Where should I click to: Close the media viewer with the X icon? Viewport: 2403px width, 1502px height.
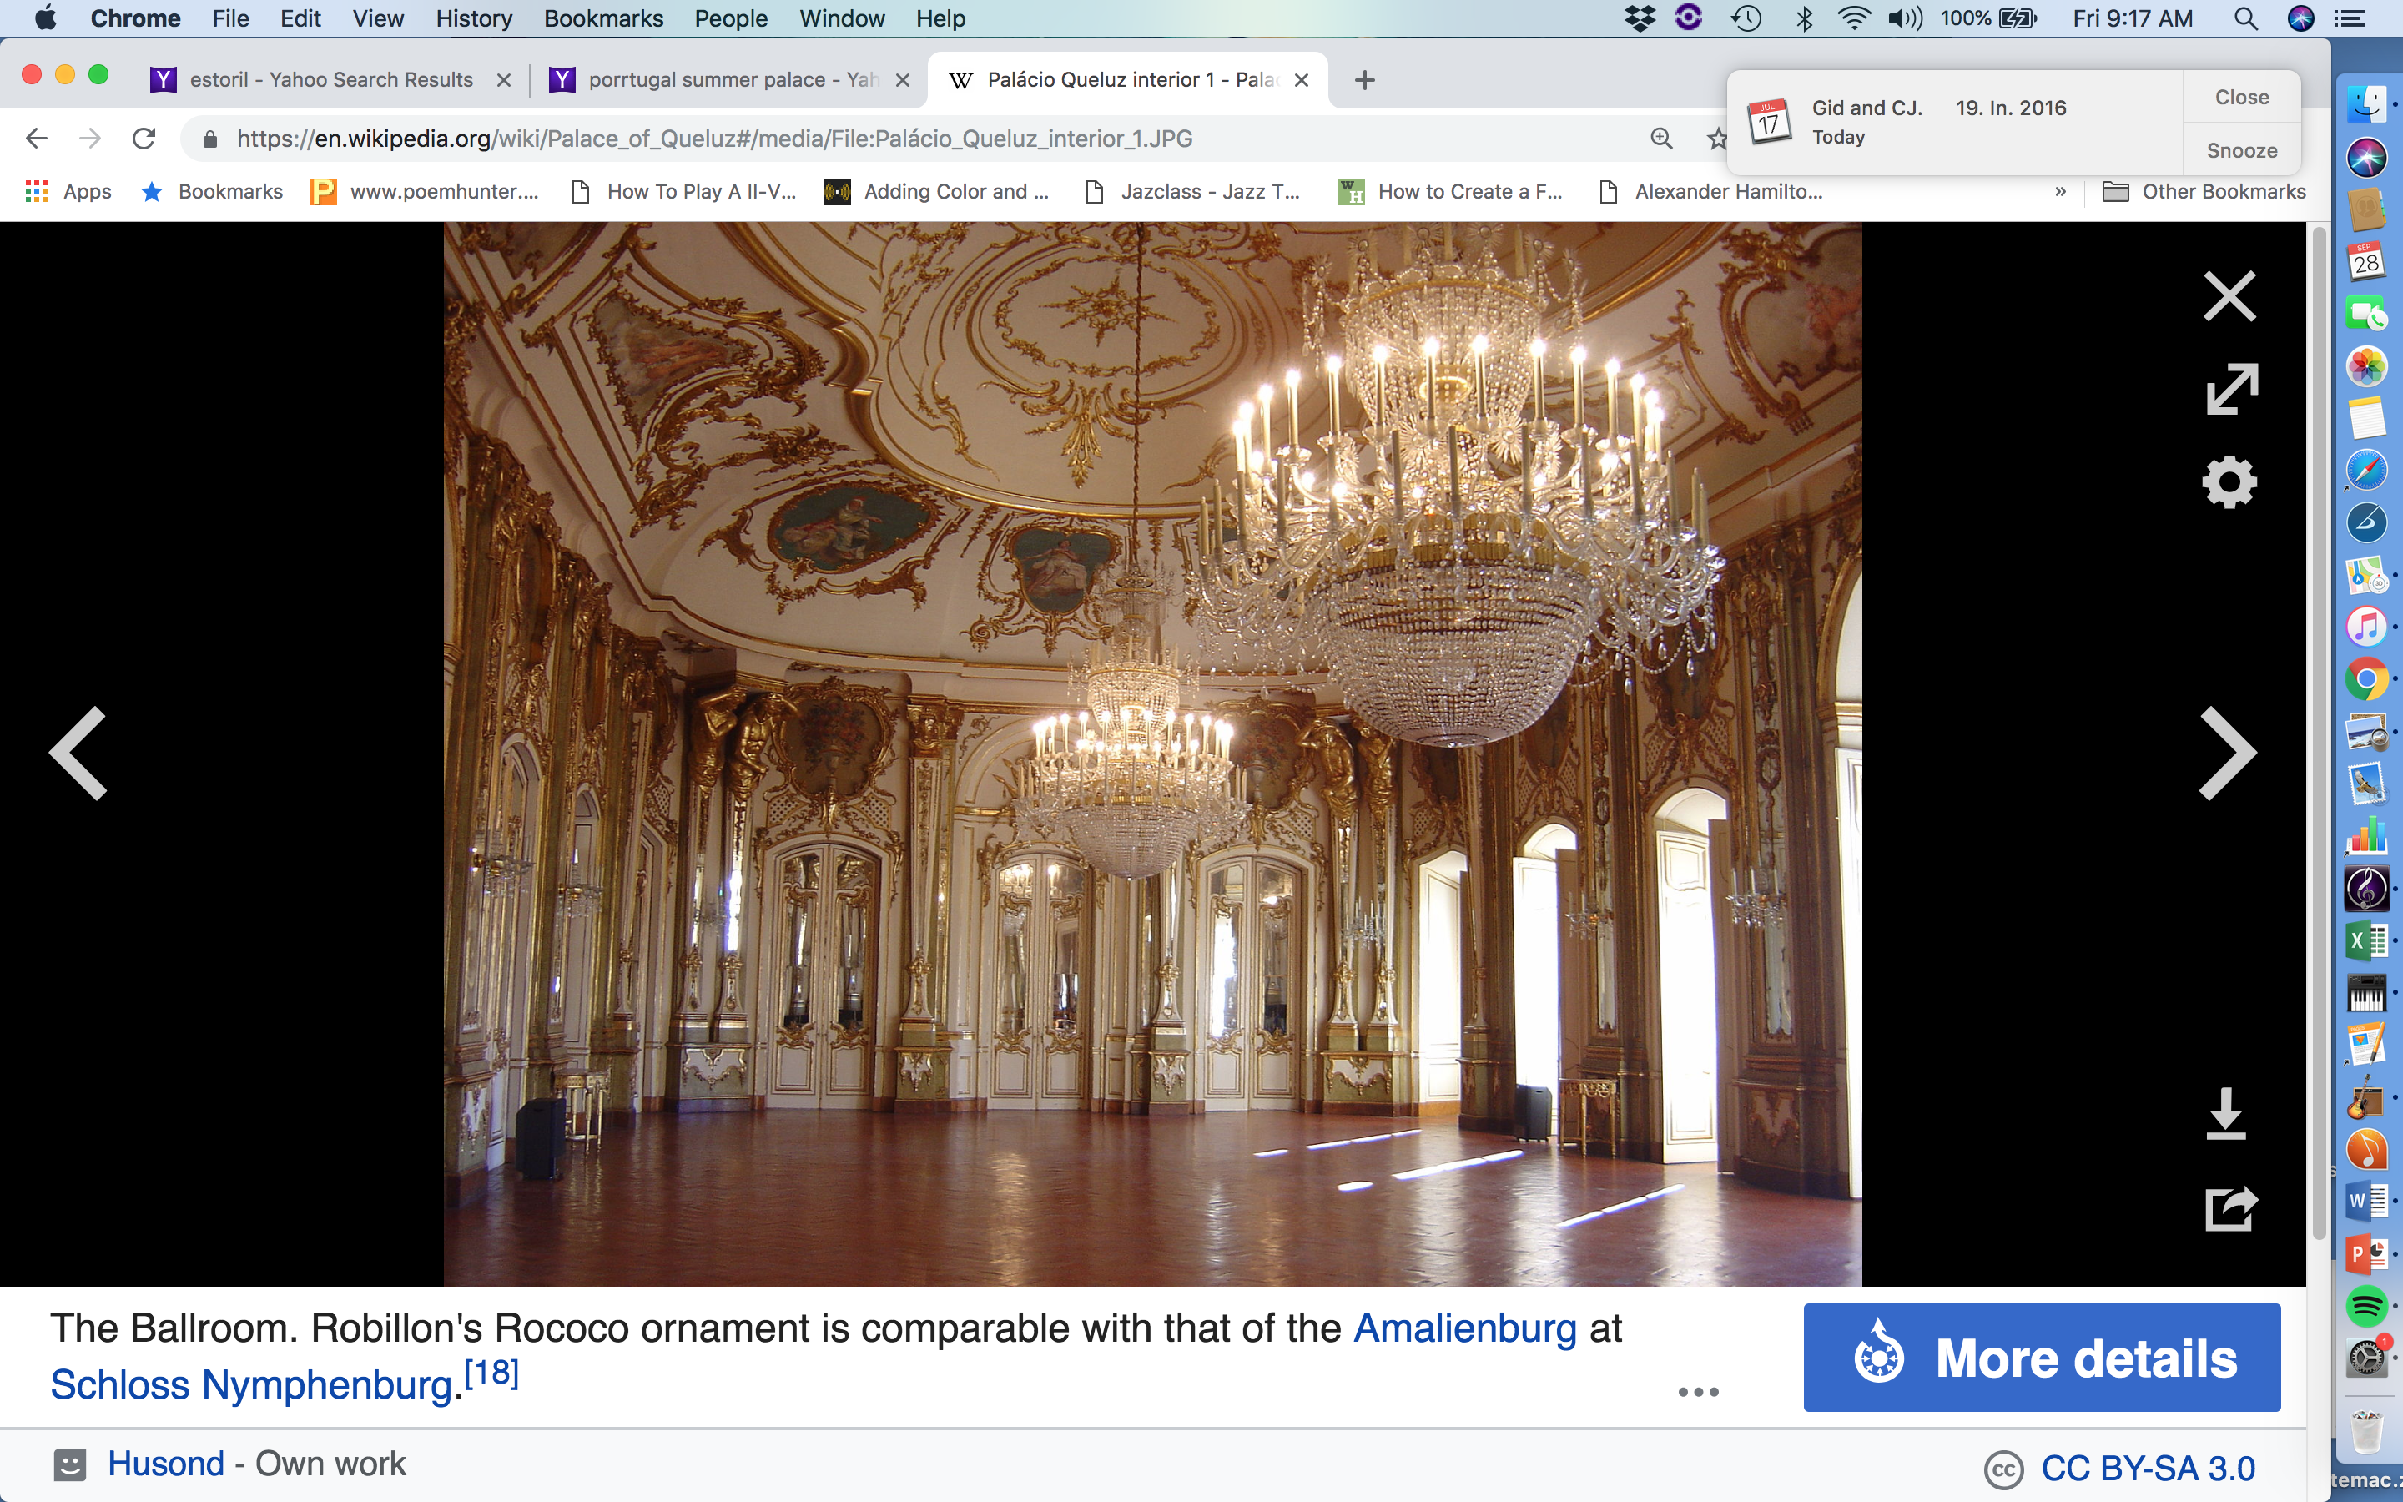pyautogui.click(x=2229, y=296)
